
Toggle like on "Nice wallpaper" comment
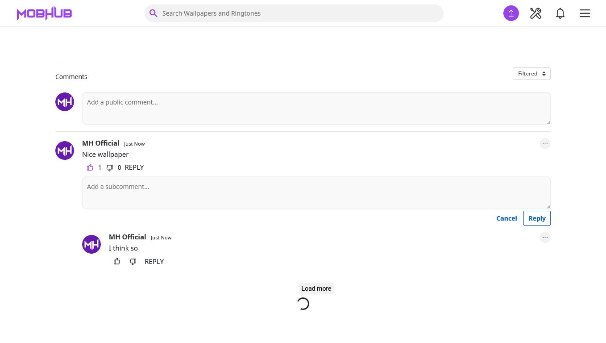90,167
